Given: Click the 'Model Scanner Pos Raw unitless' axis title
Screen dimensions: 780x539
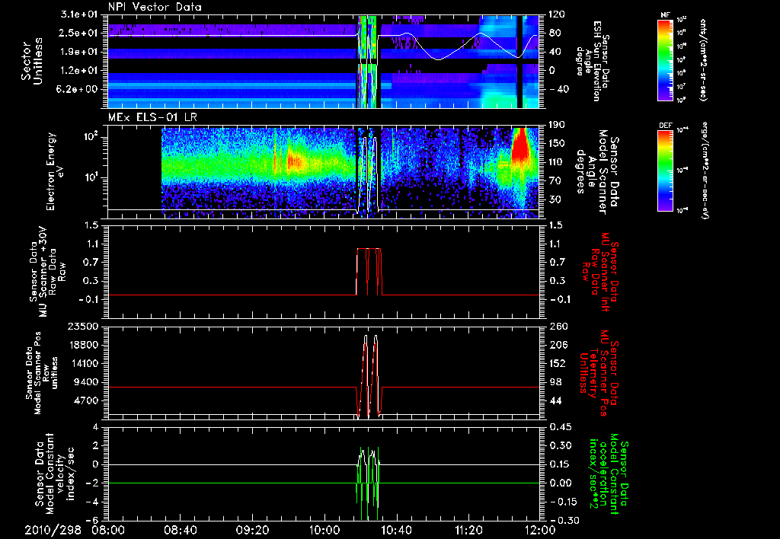Looking at the screenshot, I should click(x=43, y=373).
